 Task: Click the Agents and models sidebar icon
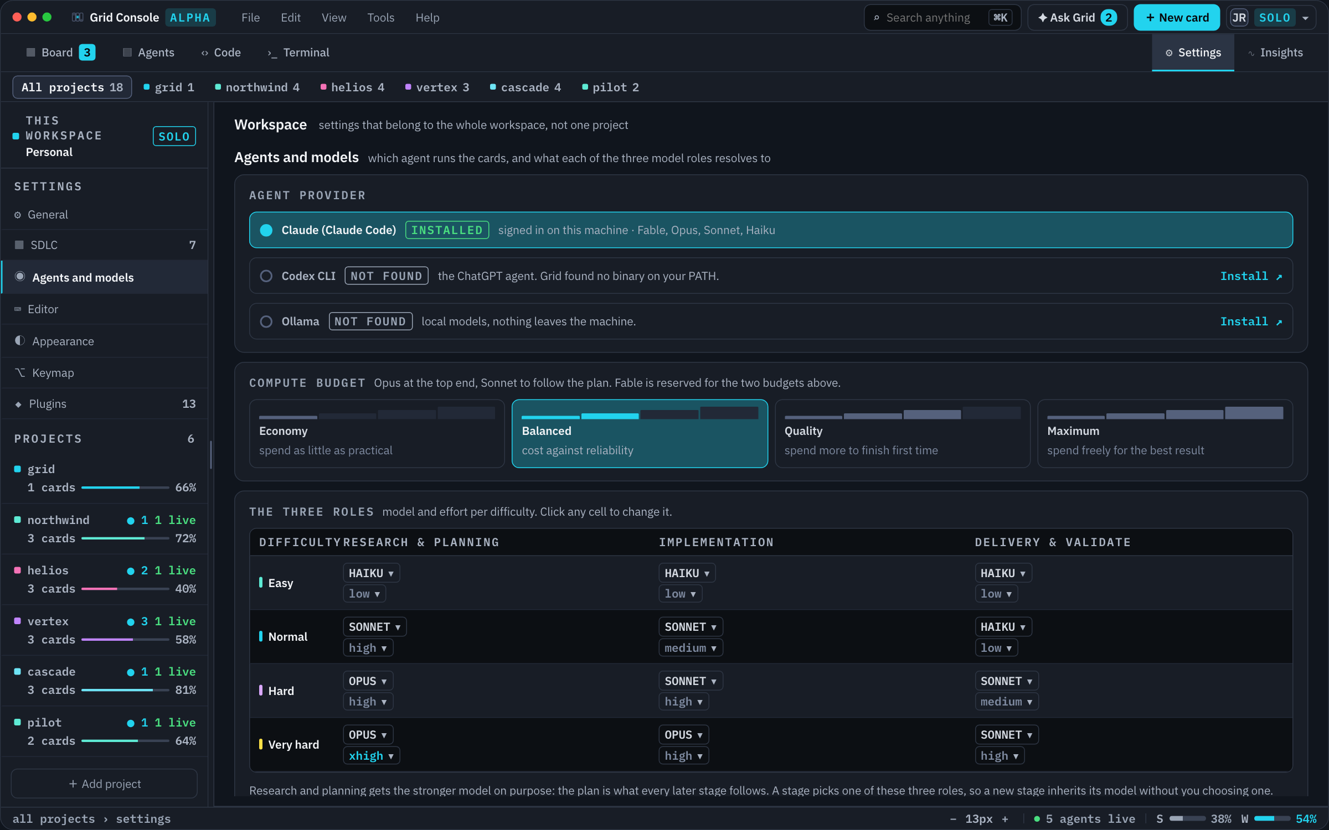click(20, 277)
